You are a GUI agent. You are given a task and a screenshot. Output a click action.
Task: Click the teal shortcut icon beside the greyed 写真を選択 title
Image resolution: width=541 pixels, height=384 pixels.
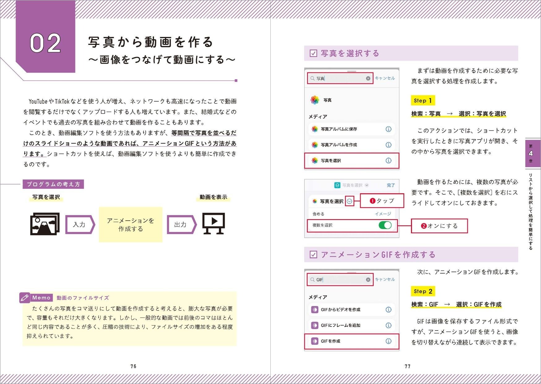coord(337,185)
